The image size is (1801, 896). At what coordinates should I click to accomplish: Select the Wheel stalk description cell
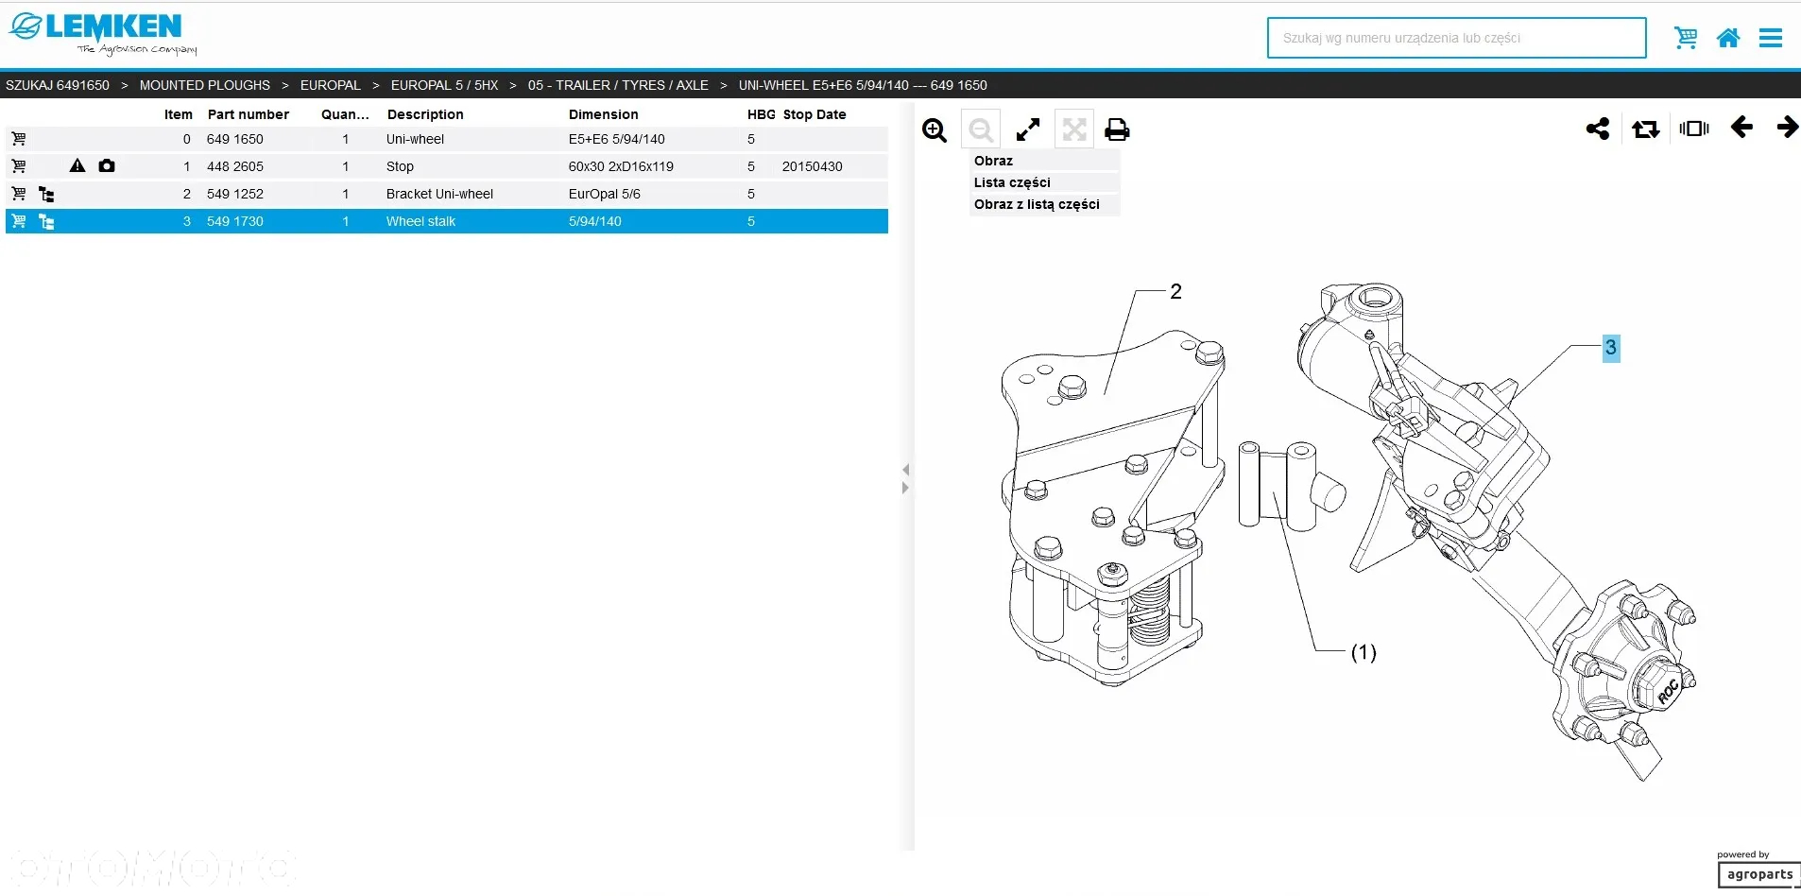click(420, 221)
